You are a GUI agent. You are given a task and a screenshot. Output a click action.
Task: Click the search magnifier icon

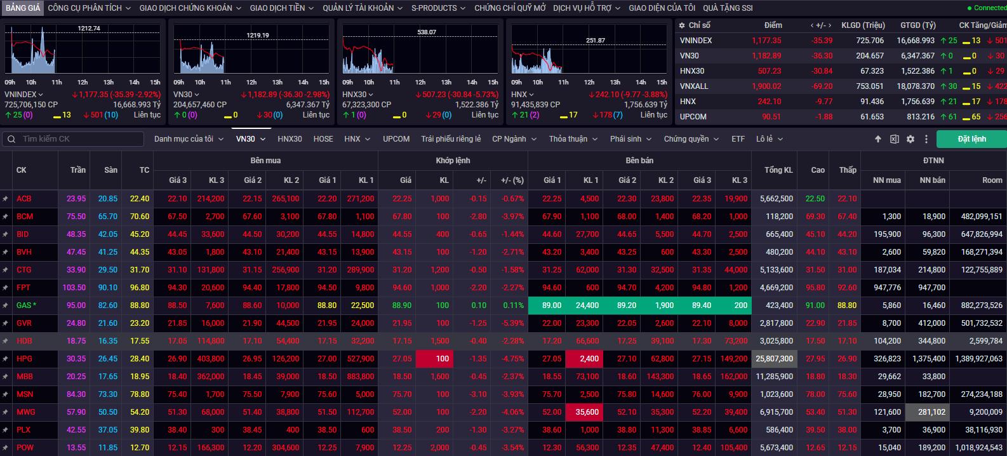pyautogui.click(x=11, y=139)
